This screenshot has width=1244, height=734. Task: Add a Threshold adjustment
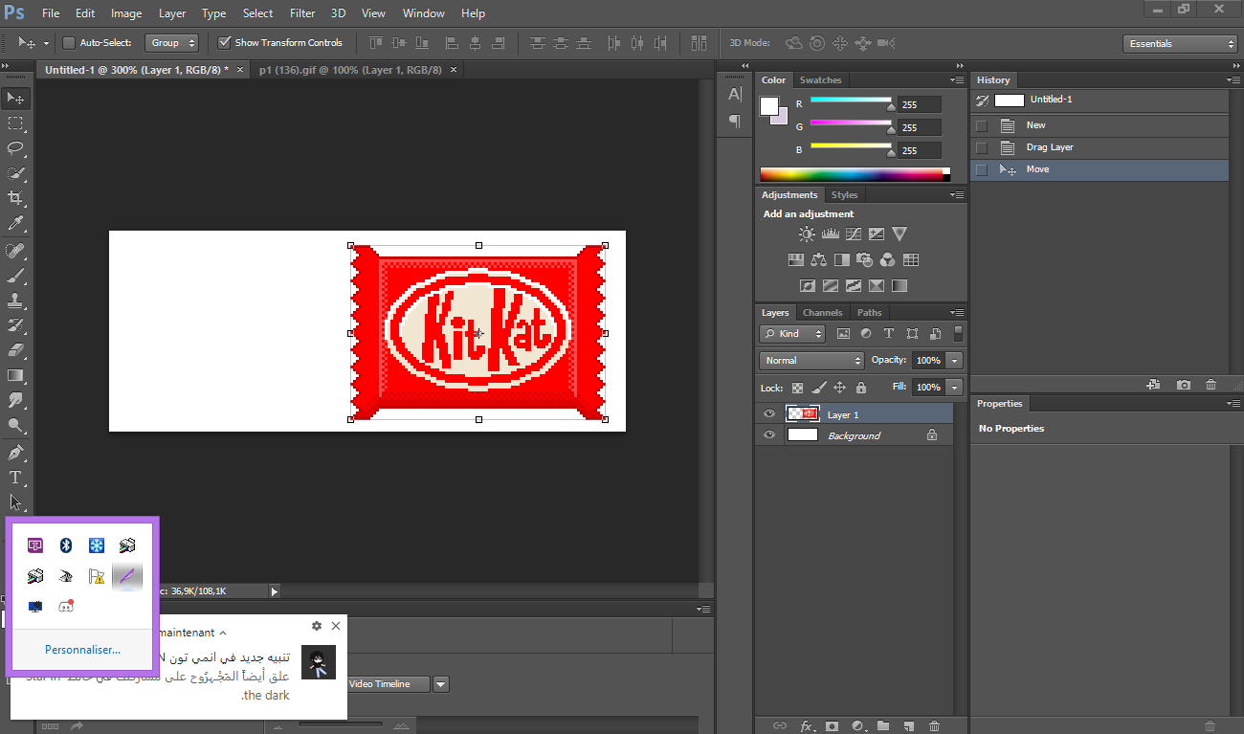(854, 285)
